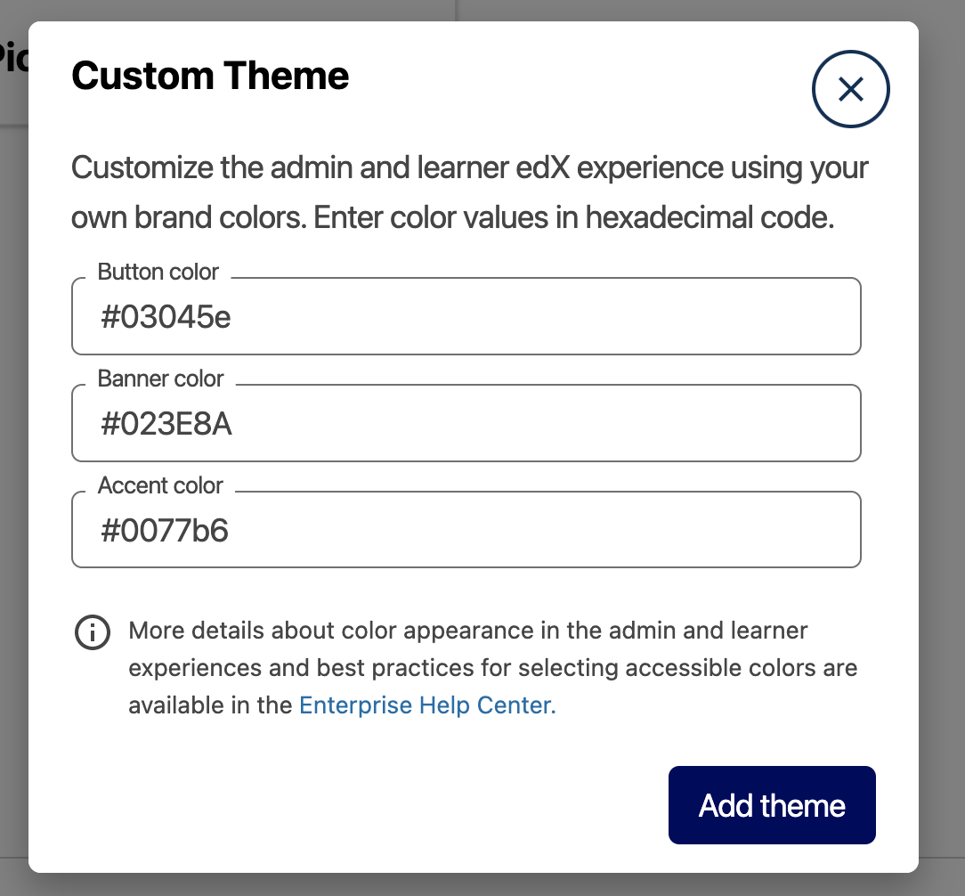The image size is (965, 896).
Task: Click the X inside the circle outline
Action: tap(851, 89)
